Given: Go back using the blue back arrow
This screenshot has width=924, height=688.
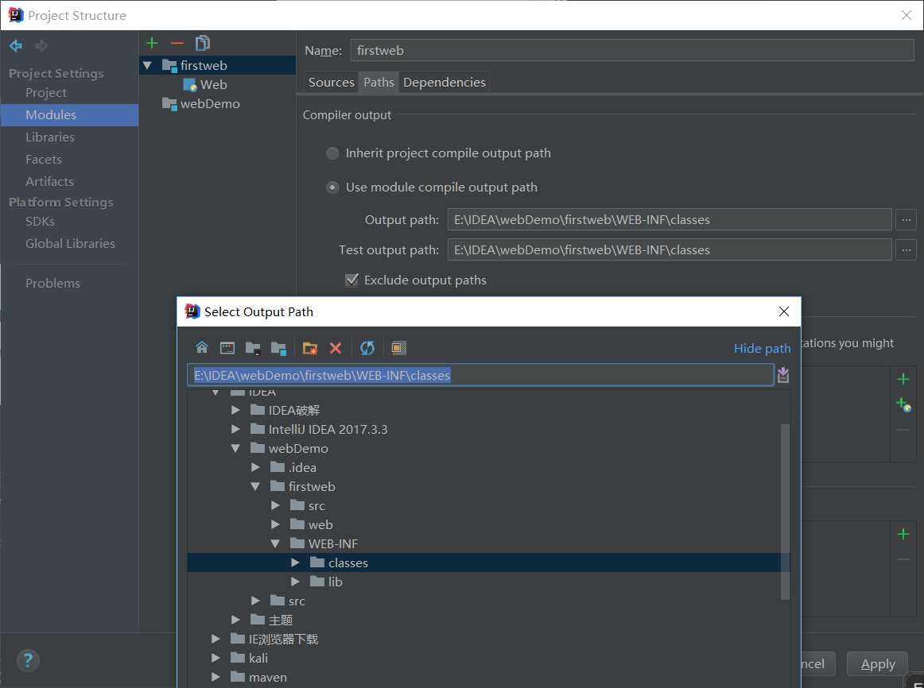Looking at the screenshot, I should point(16,45).
